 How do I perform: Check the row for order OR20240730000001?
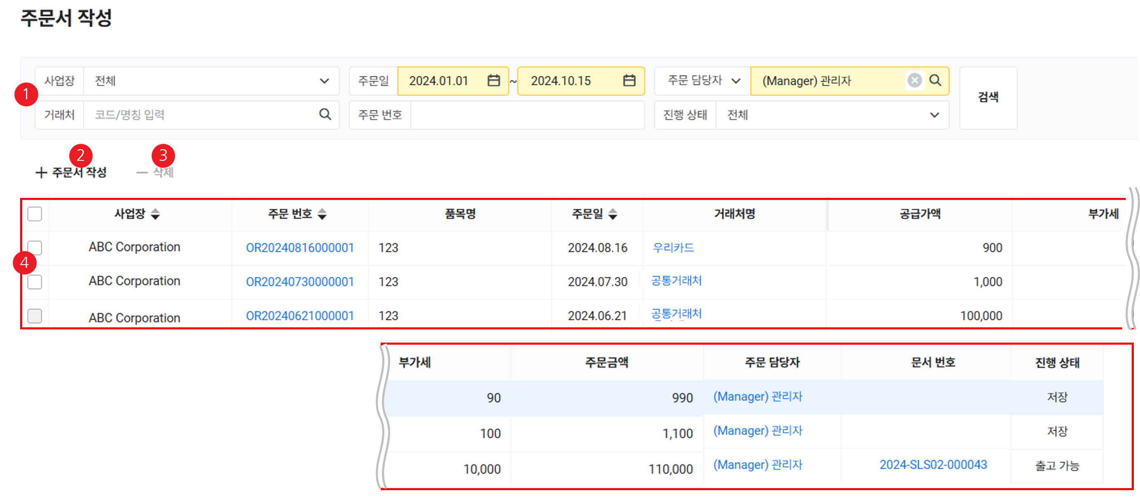point(35,282)
